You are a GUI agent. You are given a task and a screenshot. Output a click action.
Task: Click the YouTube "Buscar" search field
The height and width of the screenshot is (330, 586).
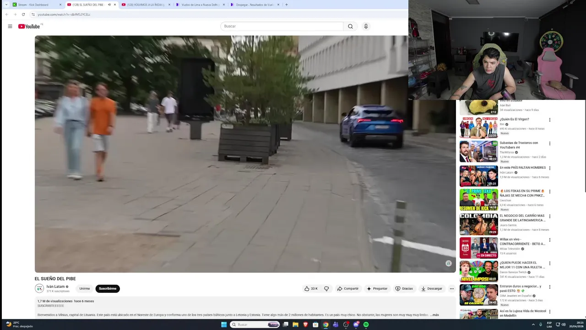[282, 26]
